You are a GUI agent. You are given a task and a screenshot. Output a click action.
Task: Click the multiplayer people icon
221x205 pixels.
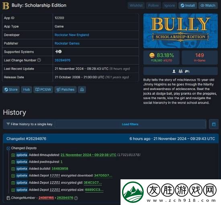[180, 71]
